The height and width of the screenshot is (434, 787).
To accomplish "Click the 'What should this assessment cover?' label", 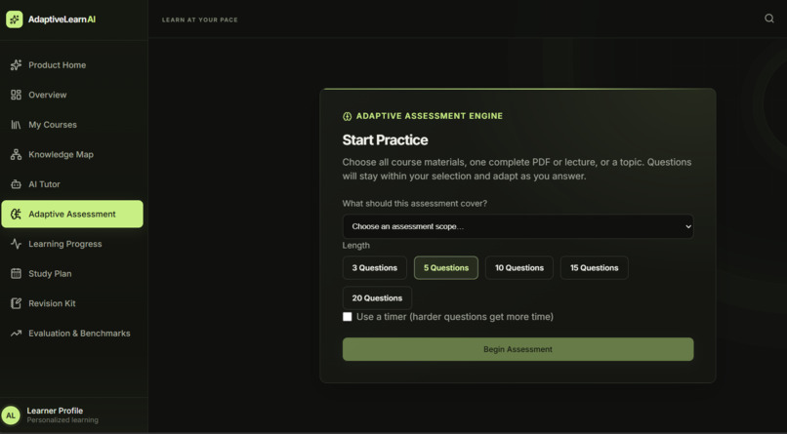I will point(415,204).
